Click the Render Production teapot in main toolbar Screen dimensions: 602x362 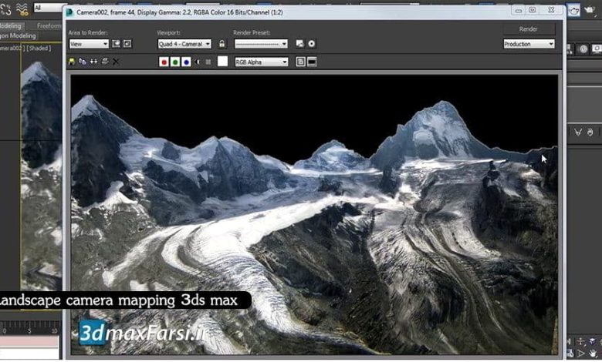tap(574, 10)
